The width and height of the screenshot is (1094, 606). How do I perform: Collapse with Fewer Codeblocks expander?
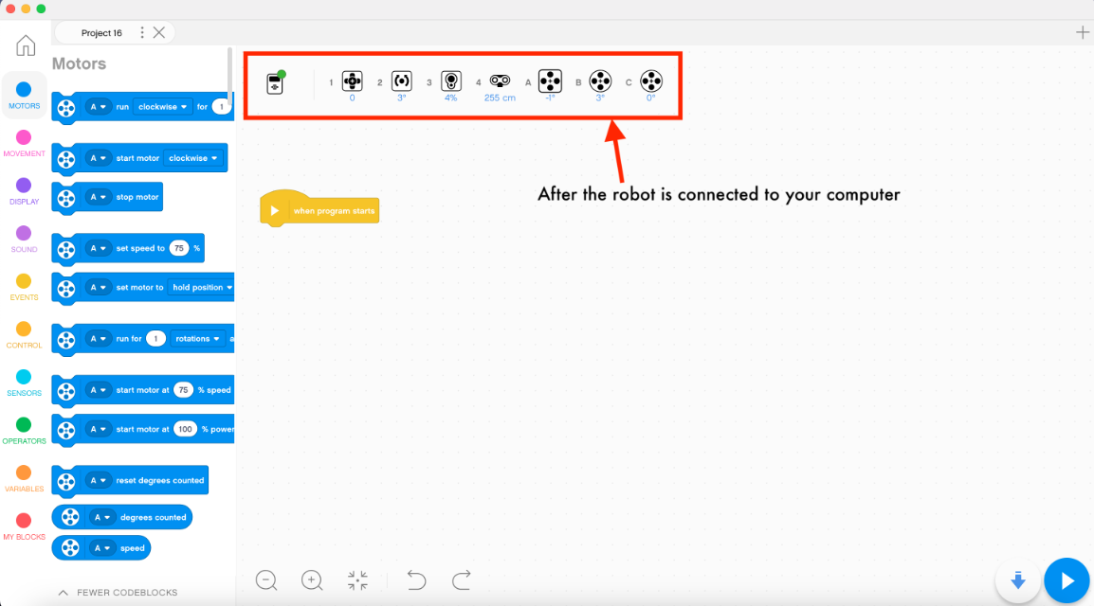click(x=118, y=593)
